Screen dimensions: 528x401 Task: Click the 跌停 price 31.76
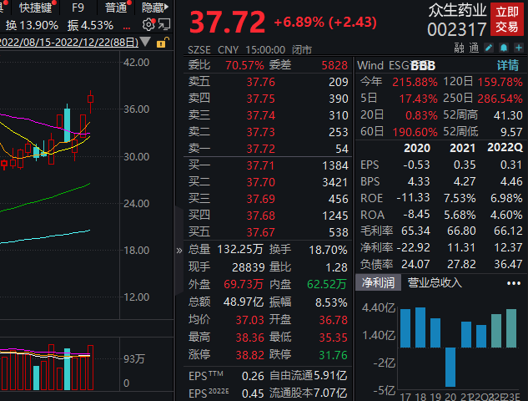tap(333, 355)
